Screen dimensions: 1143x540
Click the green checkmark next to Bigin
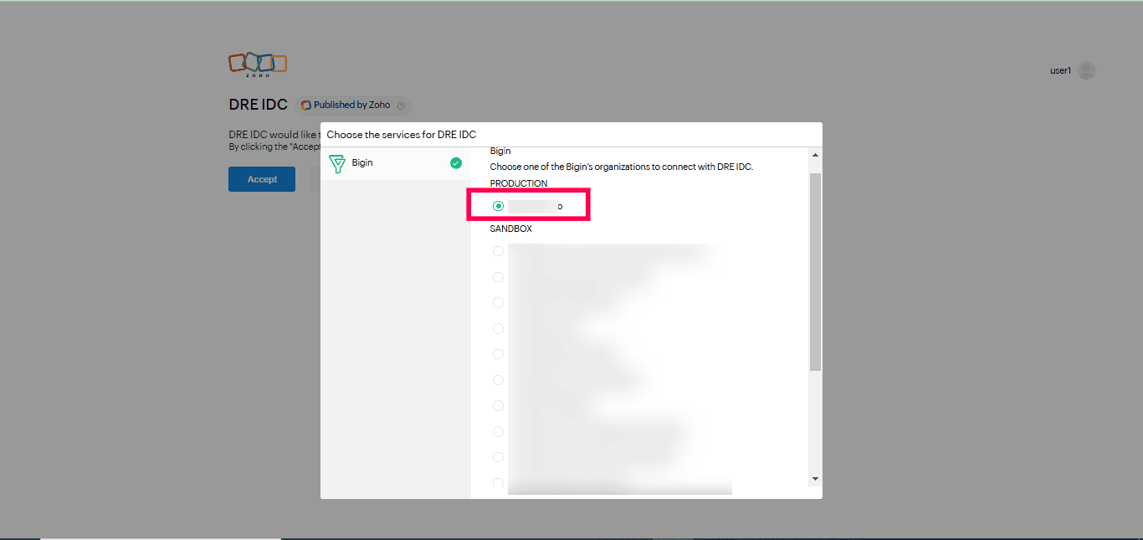point(456,163)
